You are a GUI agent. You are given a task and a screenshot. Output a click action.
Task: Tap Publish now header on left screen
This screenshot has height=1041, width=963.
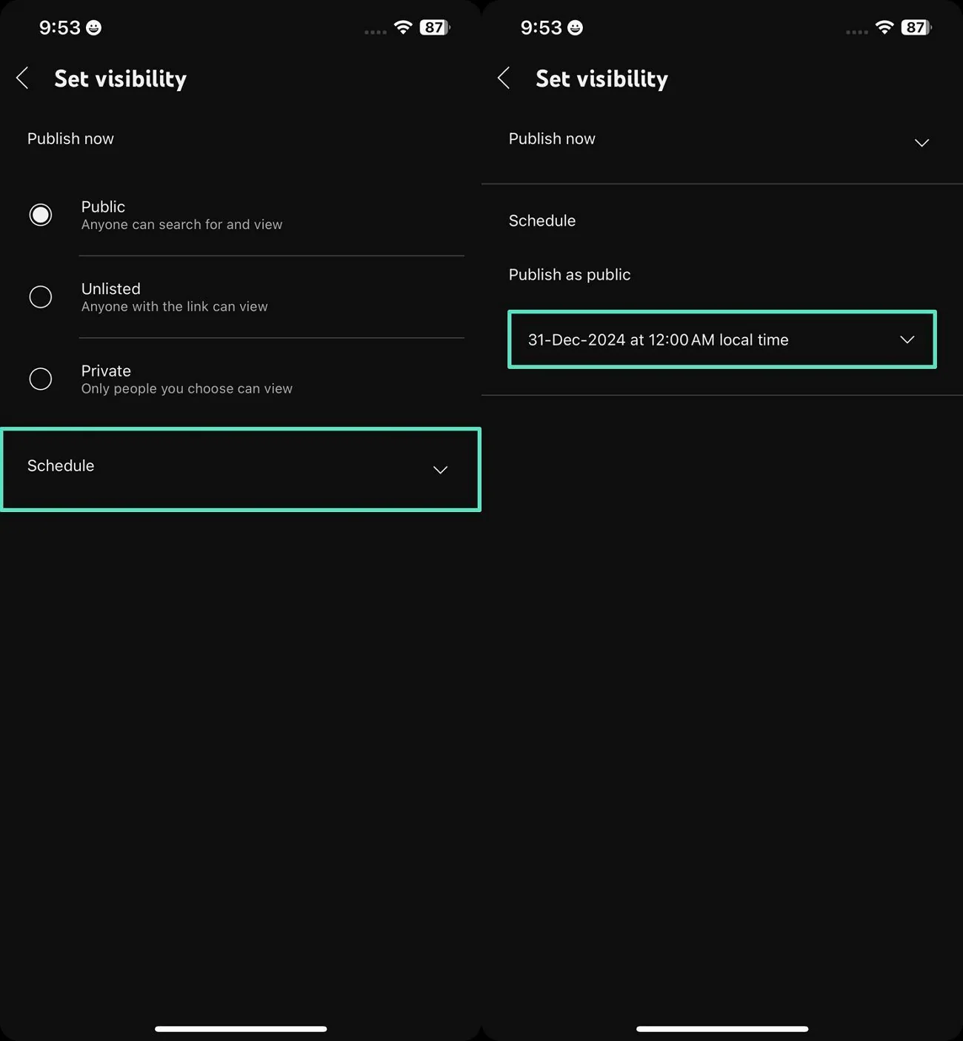(71, 139)
